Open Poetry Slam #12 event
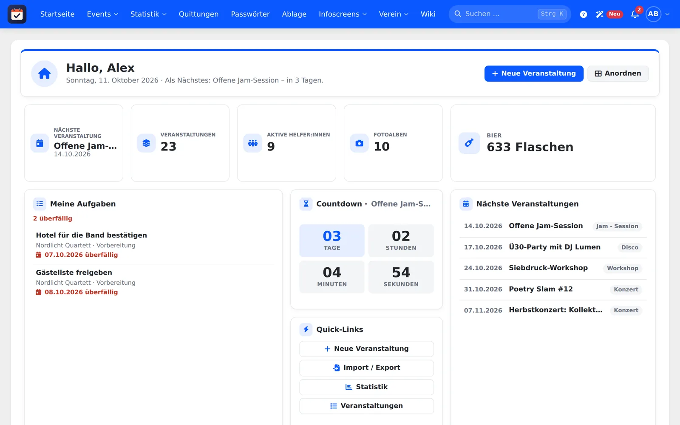The height and width of the screenshot is (425, 680). click(553, 289)
